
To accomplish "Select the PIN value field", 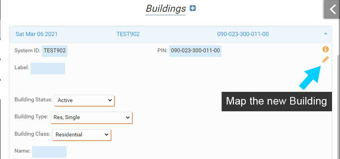I will pos(195,51).
